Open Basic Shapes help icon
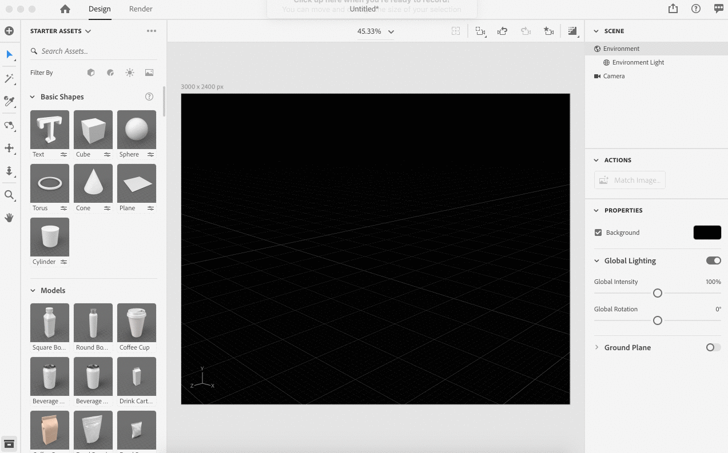 (x=149, y=97)
